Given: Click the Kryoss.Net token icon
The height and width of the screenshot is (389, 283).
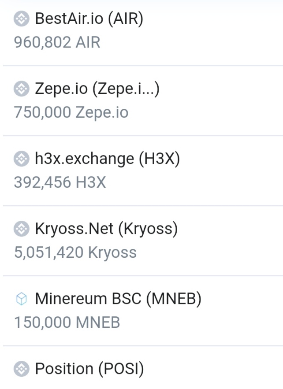Looking at the screenshot, I should pyautogui.click(x=21, y=229).
